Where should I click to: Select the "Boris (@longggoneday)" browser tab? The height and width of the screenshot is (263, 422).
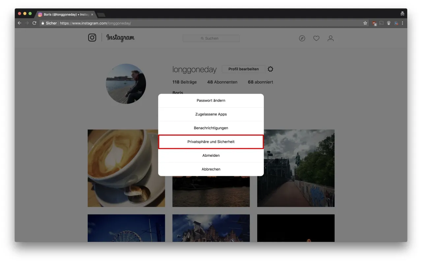(x=63, y=14)
